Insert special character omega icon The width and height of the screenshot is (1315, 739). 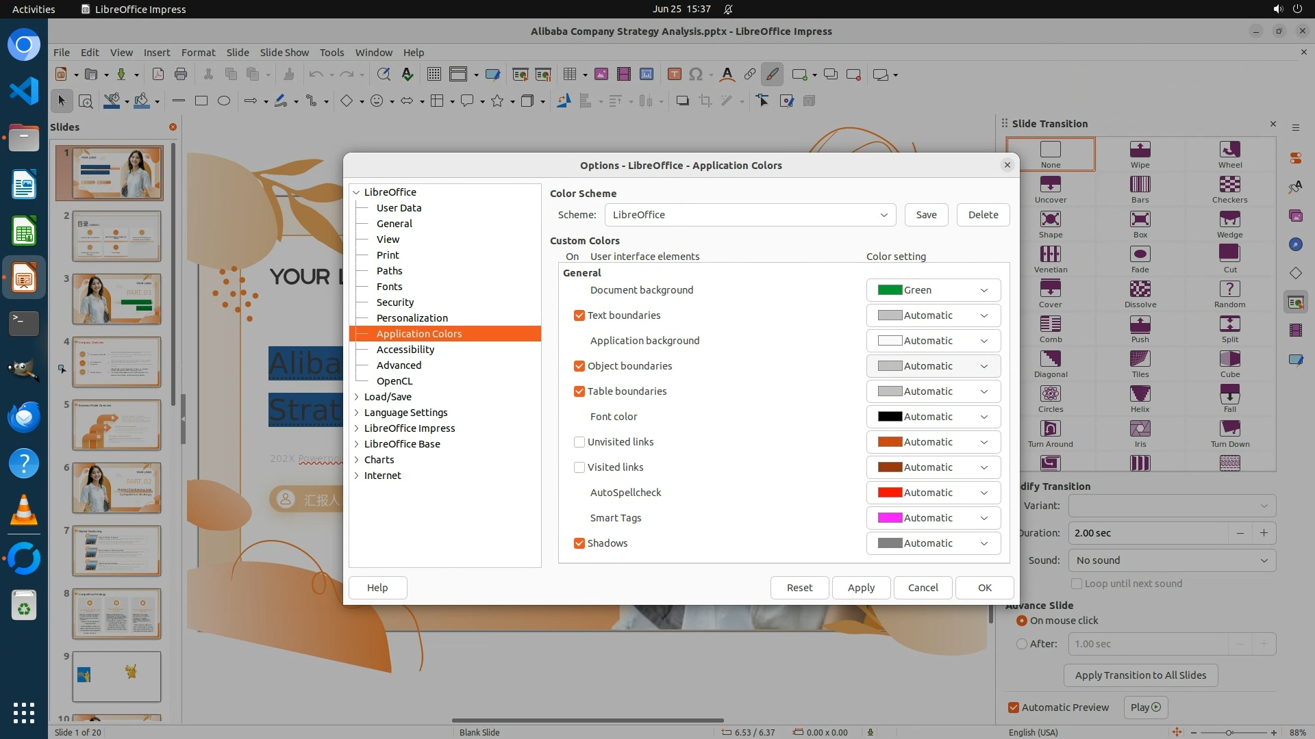[x=696, y=75]
